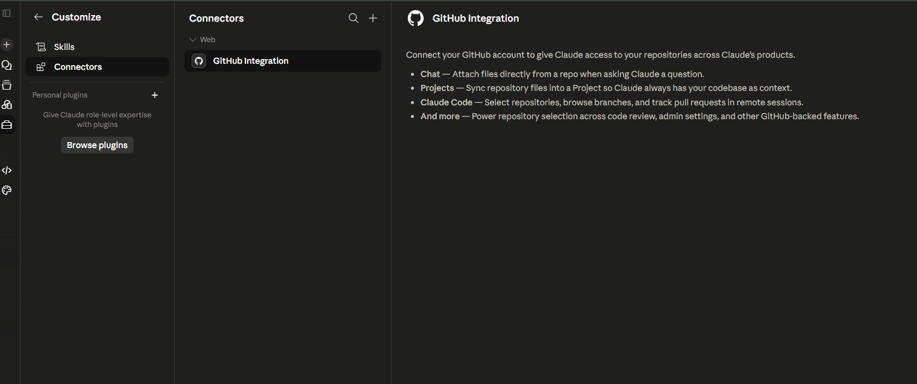
Task: Select the Connectors section
Action: 97,67
